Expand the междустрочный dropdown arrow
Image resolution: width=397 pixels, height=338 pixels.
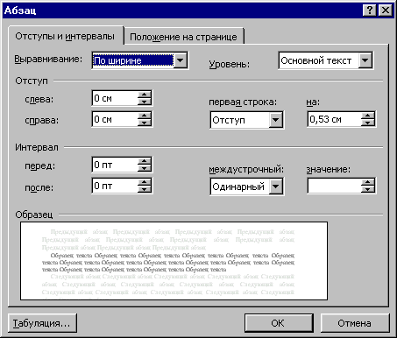pos(276,187)
